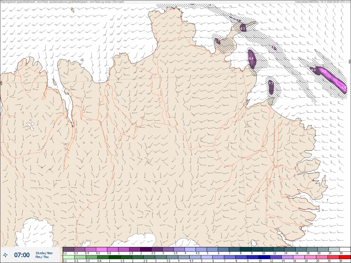The width and height of the screenshot is (351, 263).
Task: Select red rain legend swatch above 30
Action: [x=345, y=257]
